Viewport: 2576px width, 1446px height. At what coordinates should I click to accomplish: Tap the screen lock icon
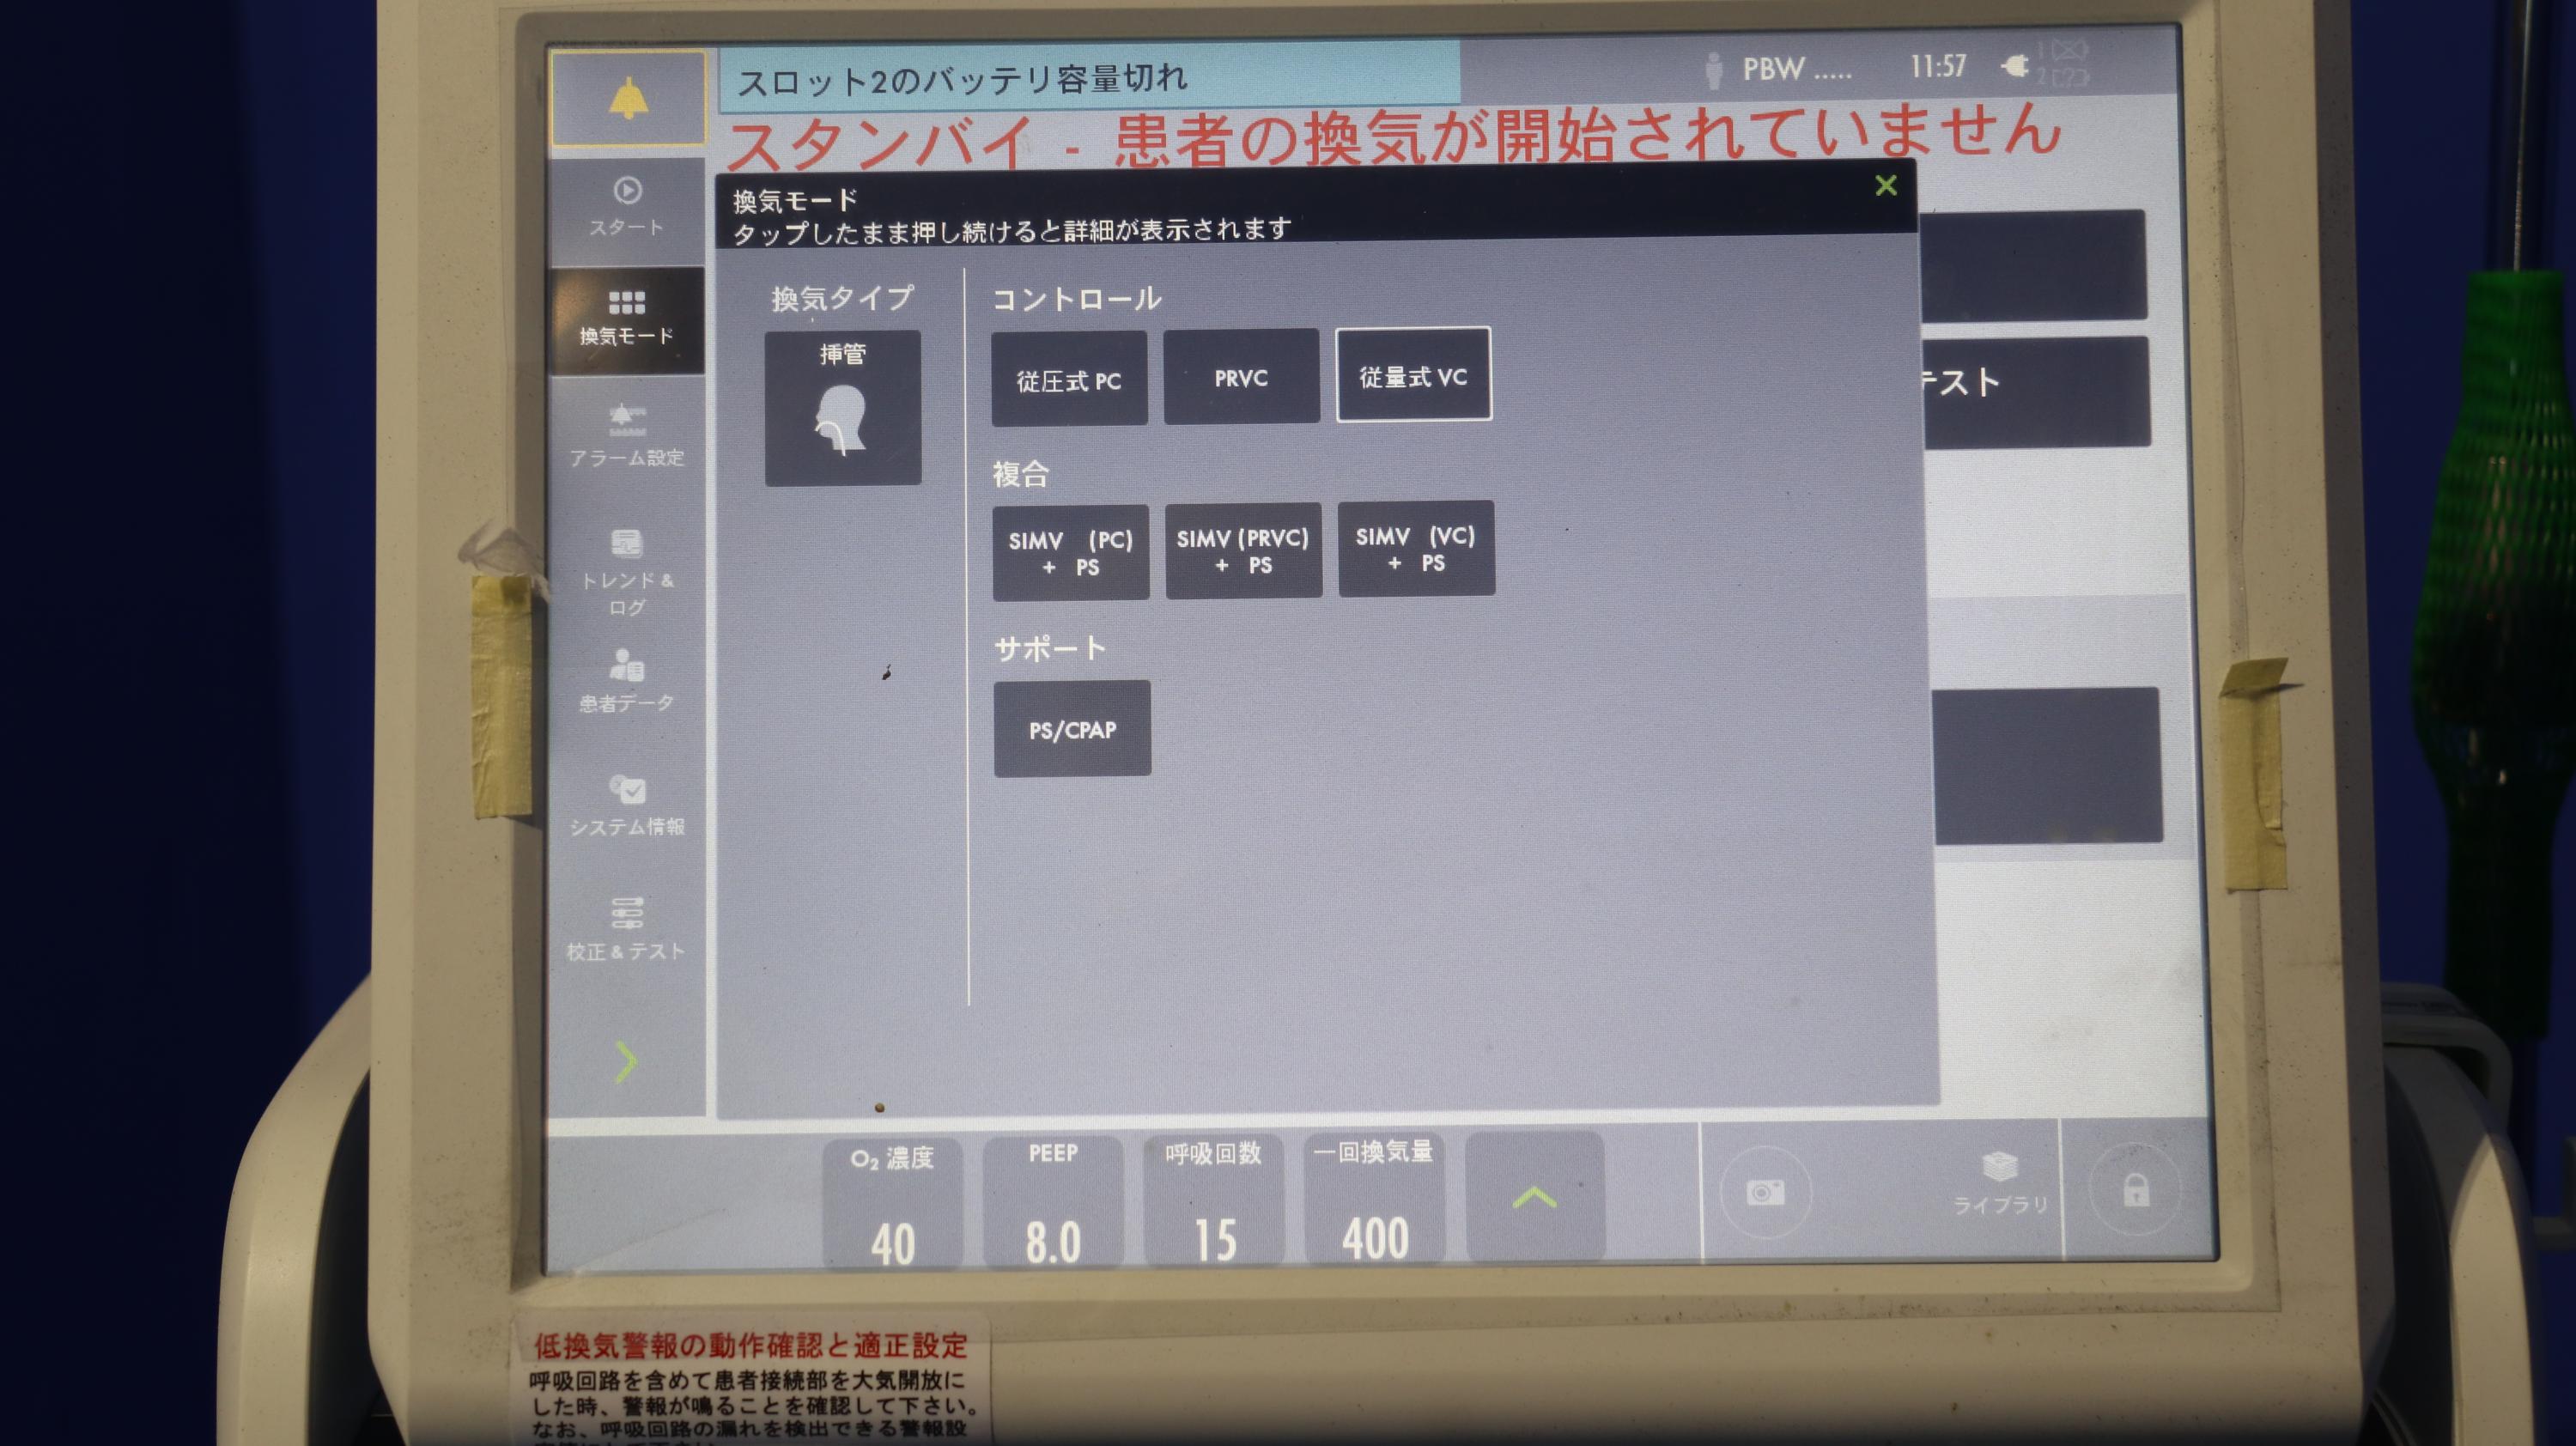[2136, 1190]
